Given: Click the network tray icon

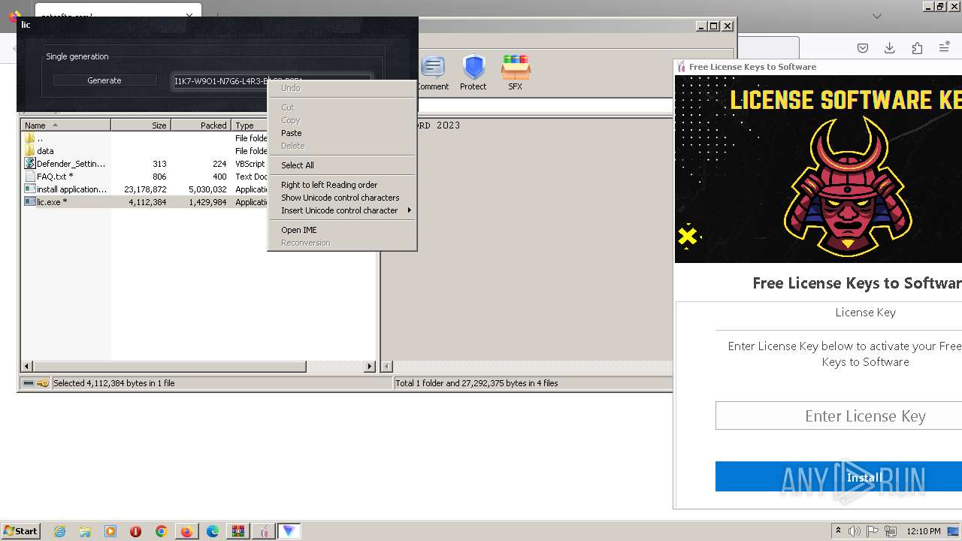Looking at the screenshot, I should point(891,531).
